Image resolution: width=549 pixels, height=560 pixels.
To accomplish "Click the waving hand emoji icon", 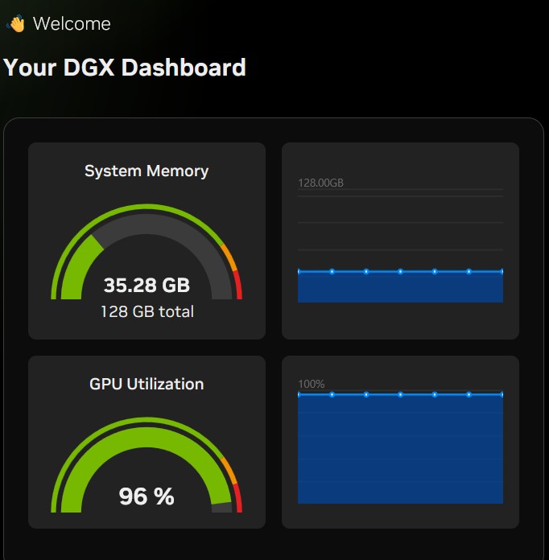I will (15, 24).
